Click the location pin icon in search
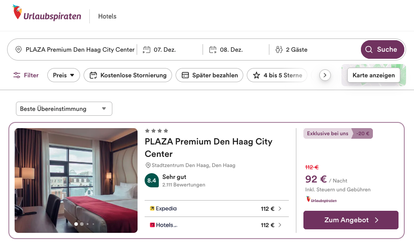Viewport: 414px width, 247px height. pos(19,49)
